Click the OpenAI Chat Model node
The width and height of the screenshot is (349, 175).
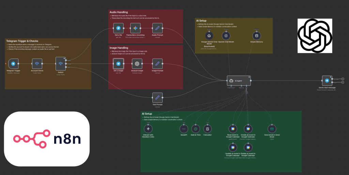click(226, 36)
